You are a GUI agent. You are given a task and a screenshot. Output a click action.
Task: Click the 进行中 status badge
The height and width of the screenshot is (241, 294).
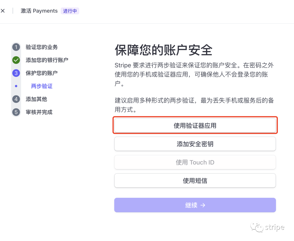(x=70, y=11)
